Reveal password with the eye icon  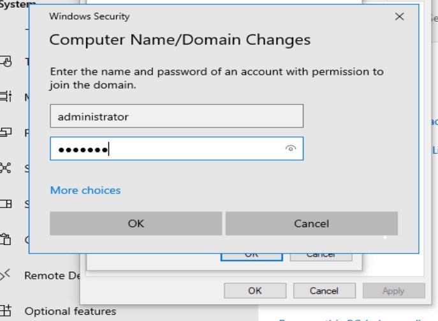(x=291, y=149)
